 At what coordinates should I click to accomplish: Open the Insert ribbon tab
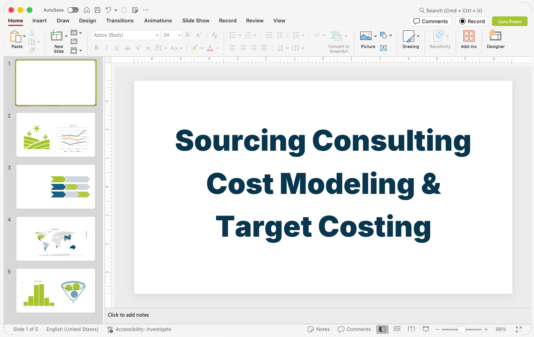pyautogui.click(x=40, y=20)
